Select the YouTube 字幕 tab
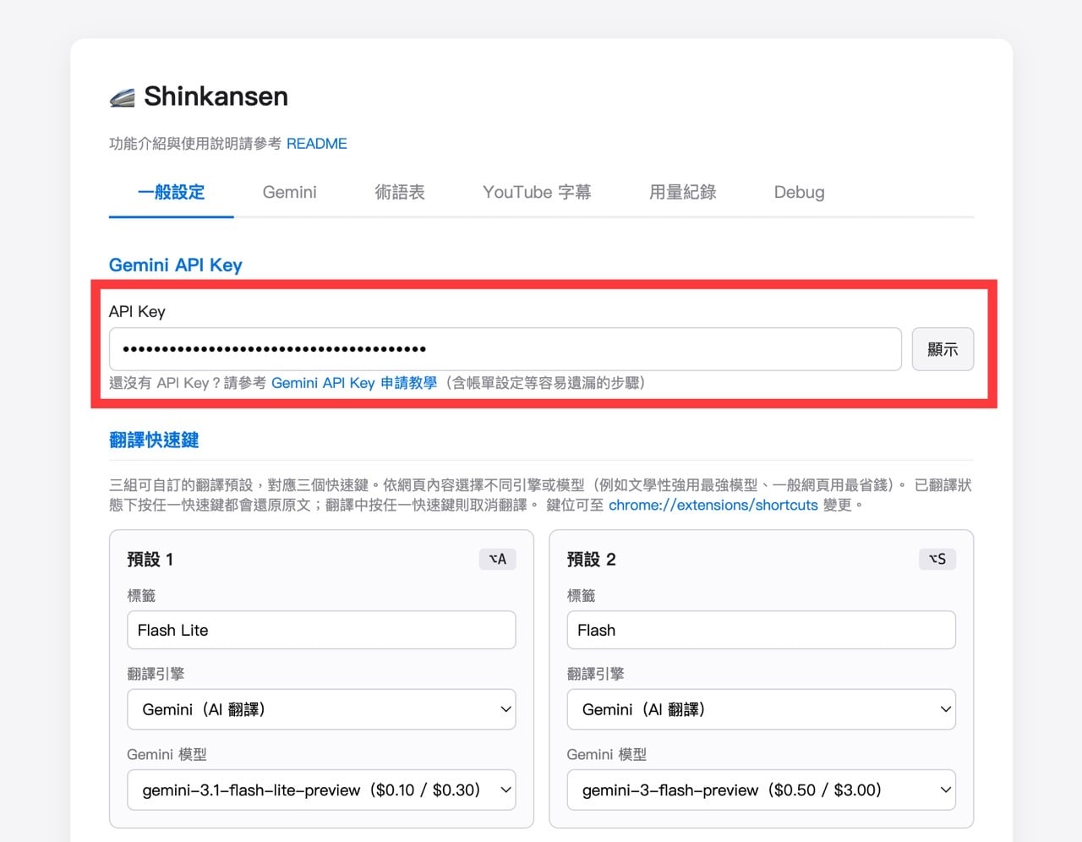Viewport: 1082px width, 842px height. coord(537,193)
